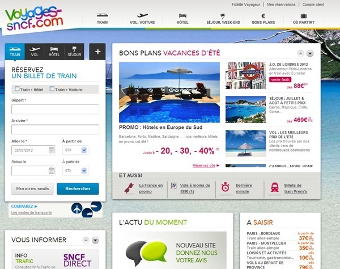Enable the Train + Hôtel checkbox
Image resolution: width=340 pixels, height=269 pixels.
17,89
